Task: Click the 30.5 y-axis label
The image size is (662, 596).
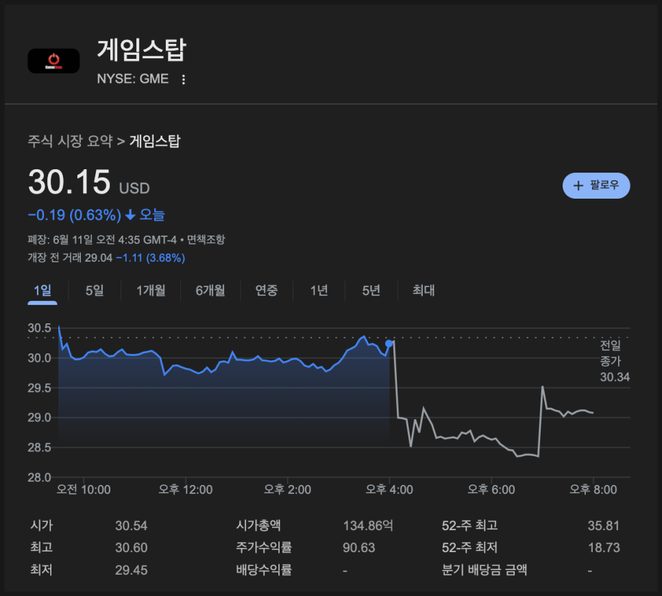Action: click(x=39, y=328)
